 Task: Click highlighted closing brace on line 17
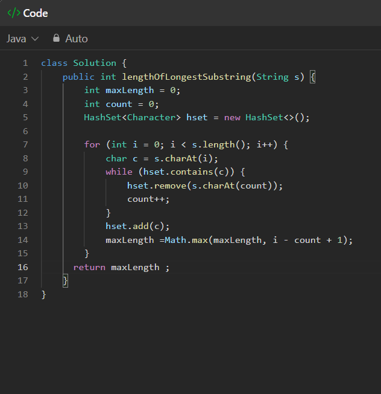(x=65, y=280)
